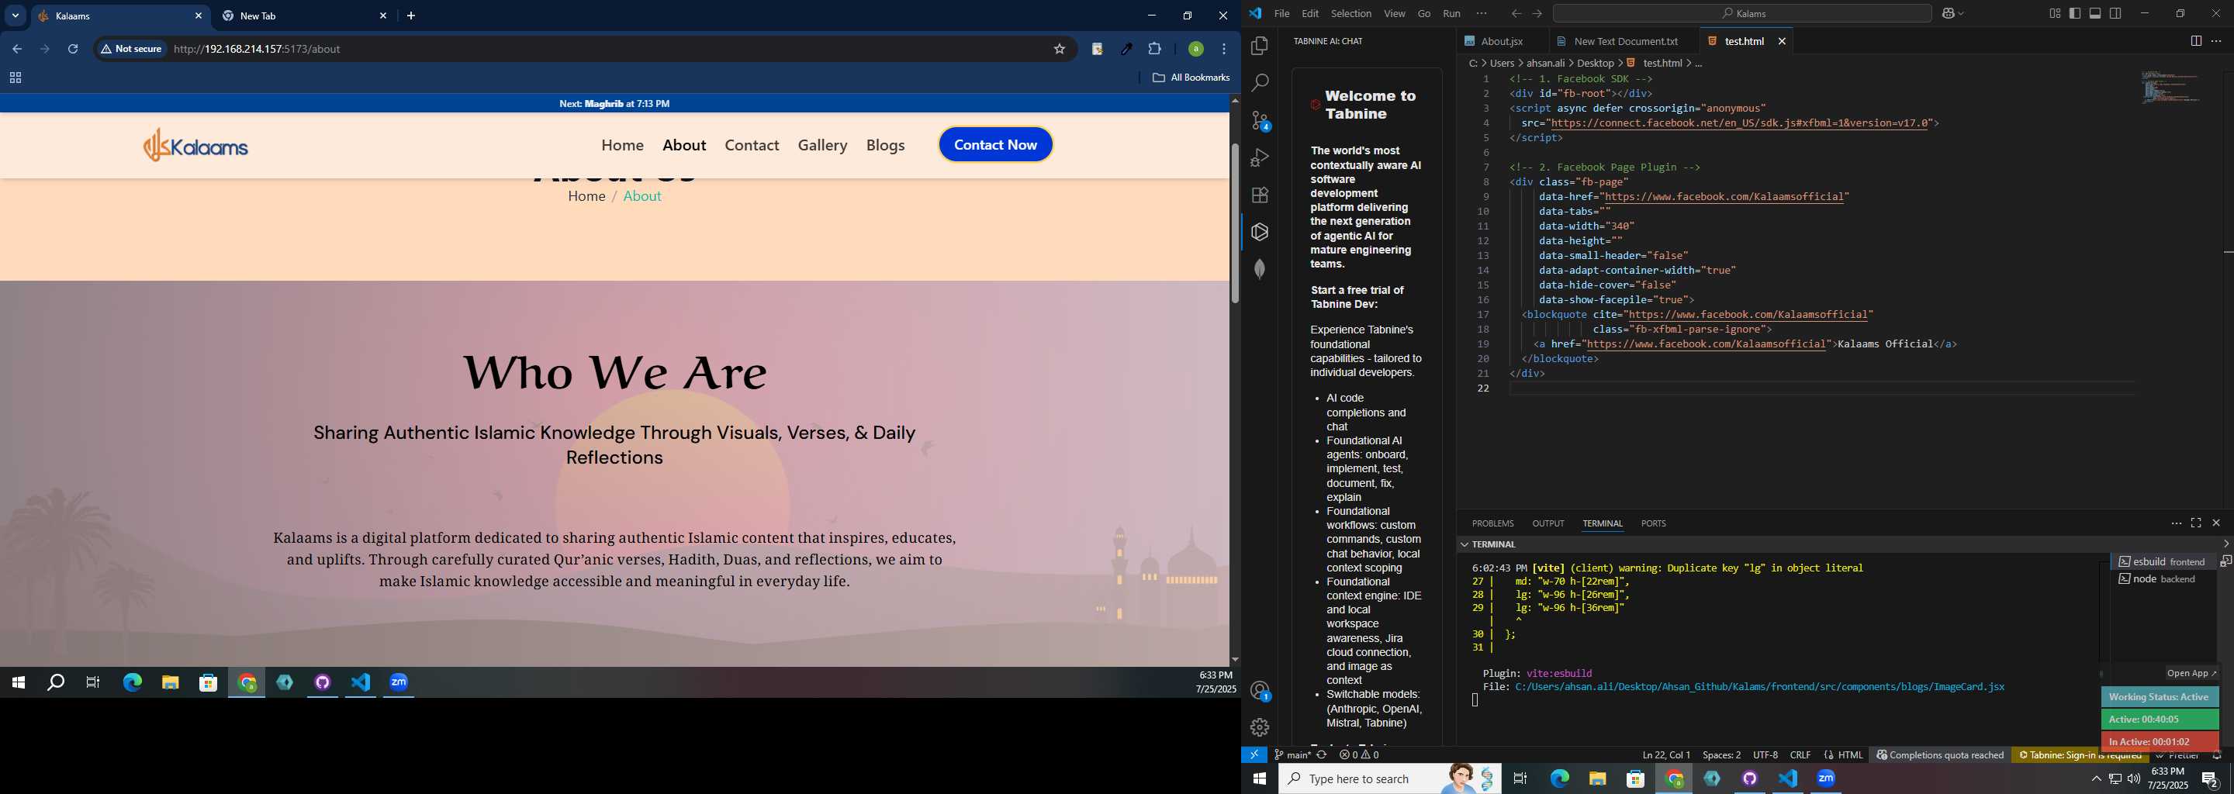Open Desktop breadcrumb folder dropdown
This screenshot has height=794, width=2234.
[x=1596, y=64]
